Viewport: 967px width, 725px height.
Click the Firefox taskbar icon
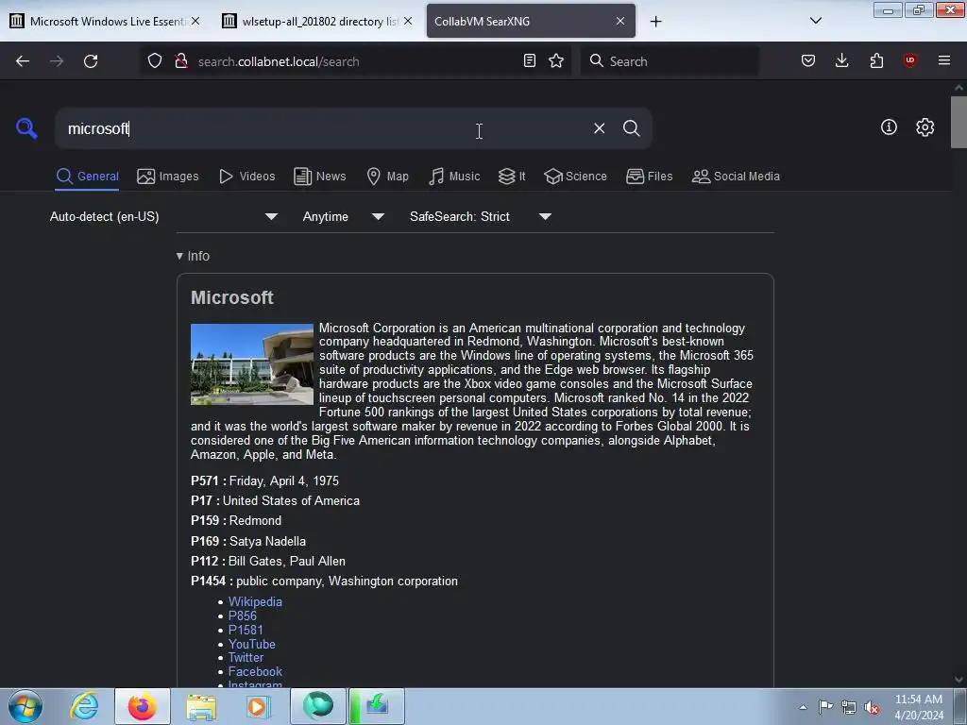point(142,706)
